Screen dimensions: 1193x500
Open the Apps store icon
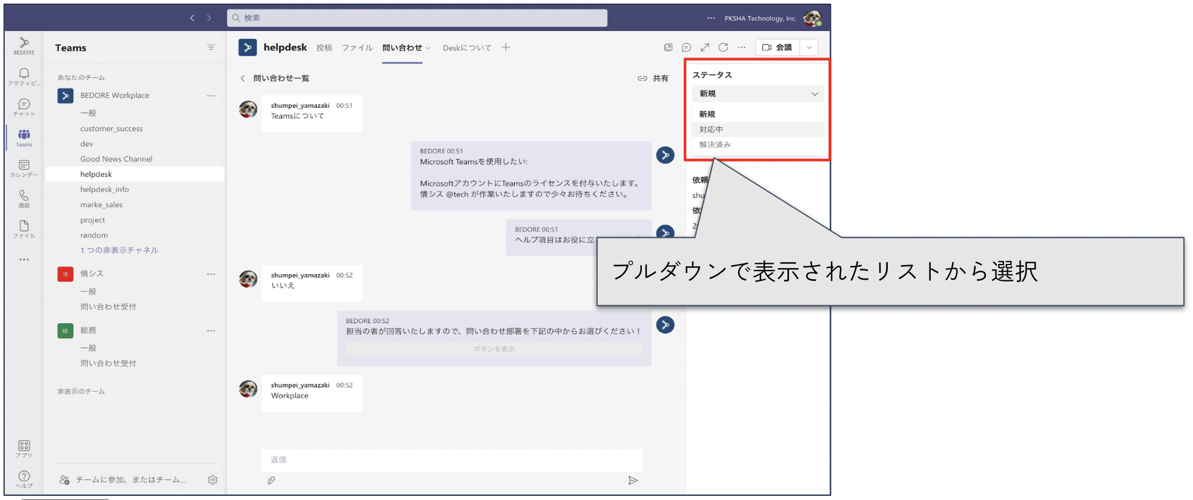tap(24, 449)
